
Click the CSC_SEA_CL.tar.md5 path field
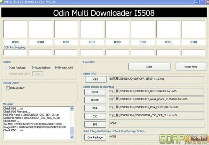(x=156, y=116)
